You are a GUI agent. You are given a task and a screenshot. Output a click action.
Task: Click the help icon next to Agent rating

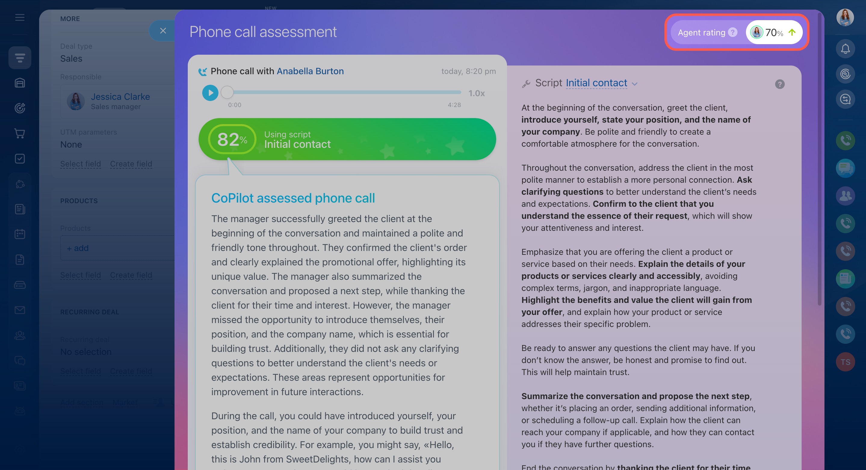pos(732,32)
